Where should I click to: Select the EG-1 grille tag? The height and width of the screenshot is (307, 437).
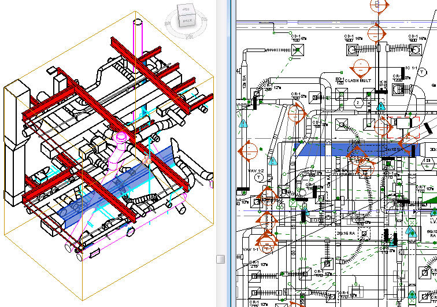(340, 79)
